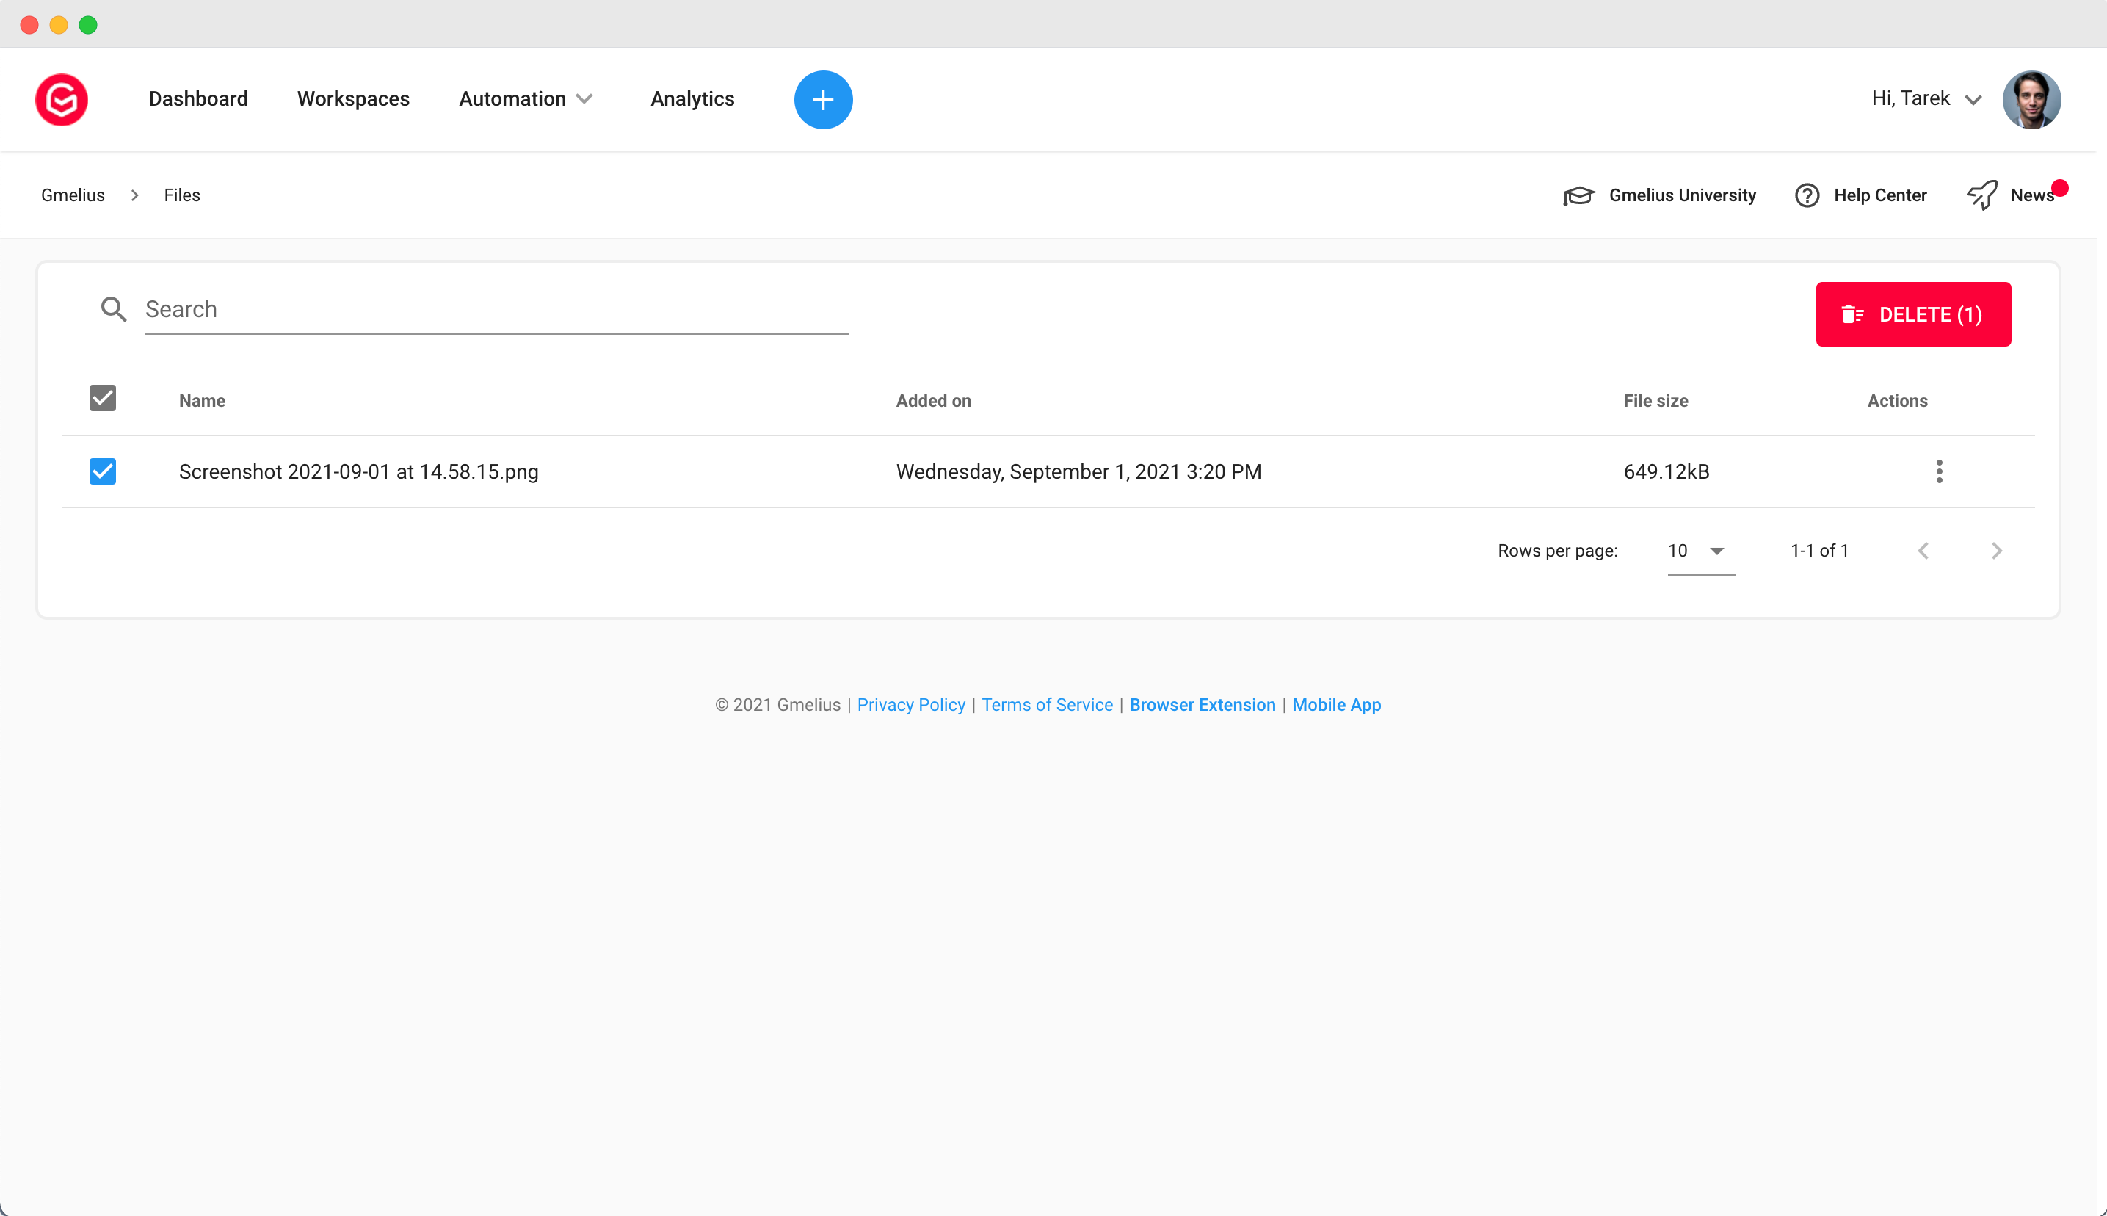Click the Gmelius logo icon
Screen dimensions: 2107x1216
[x=61, y=99]
